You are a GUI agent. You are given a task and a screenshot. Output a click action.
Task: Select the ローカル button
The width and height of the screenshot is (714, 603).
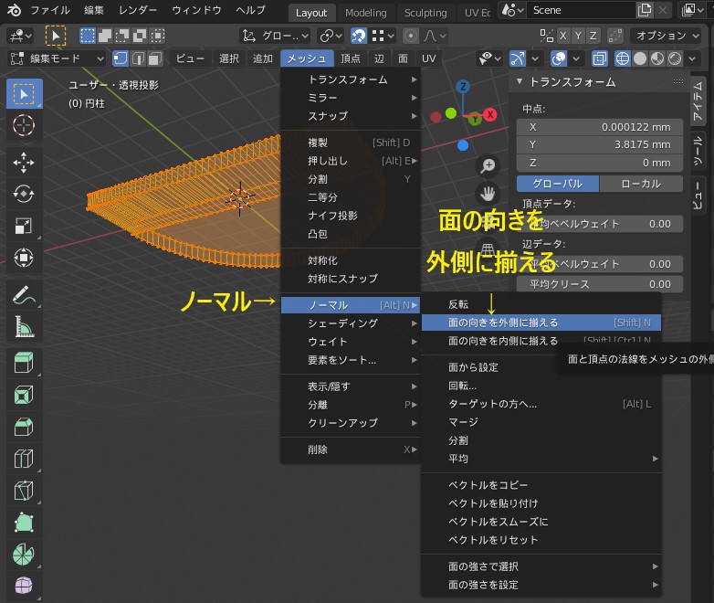click(x=641, y=184)
